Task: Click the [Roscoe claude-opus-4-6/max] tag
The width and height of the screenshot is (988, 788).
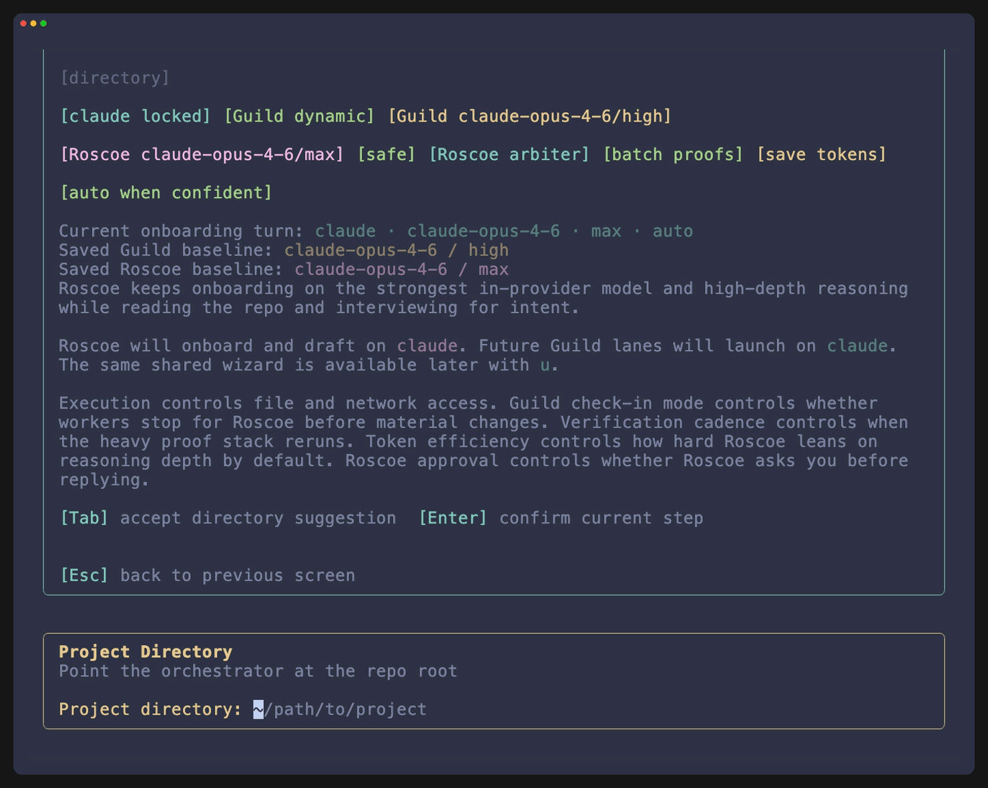Action: tap(202, 154)
